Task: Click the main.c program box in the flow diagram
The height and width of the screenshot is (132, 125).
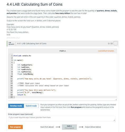Action: 69,127
